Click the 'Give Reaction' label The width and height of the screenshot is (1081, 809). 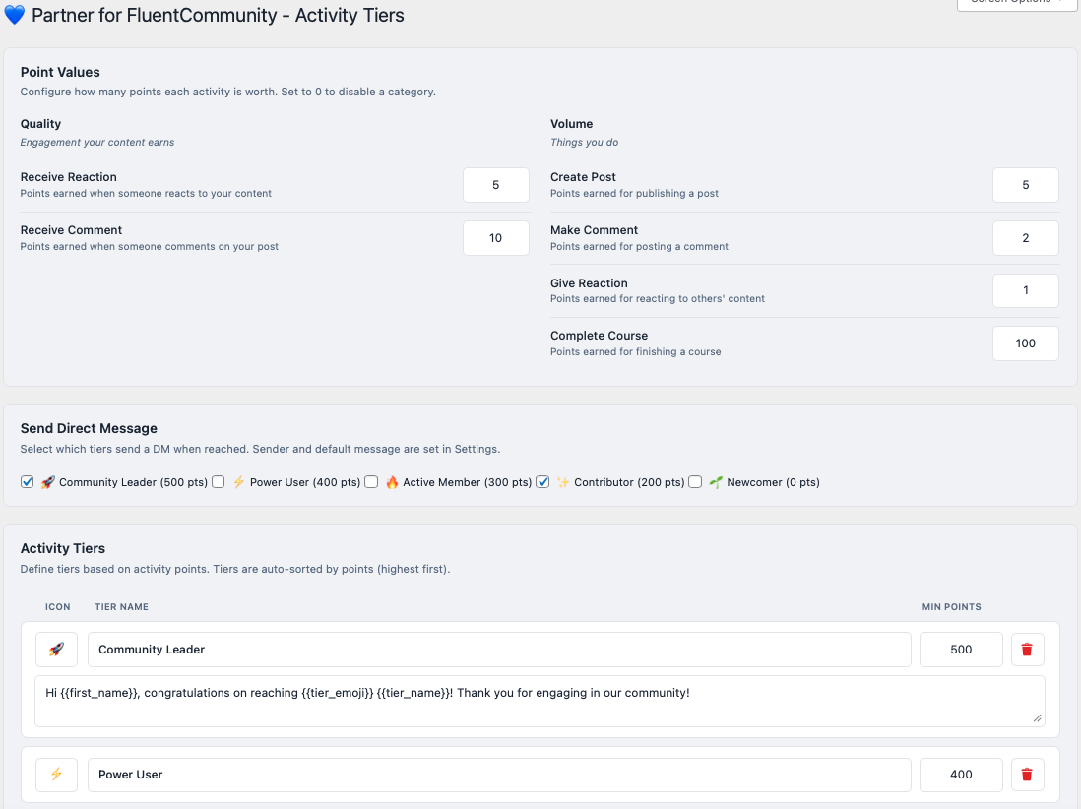point(589,283)
